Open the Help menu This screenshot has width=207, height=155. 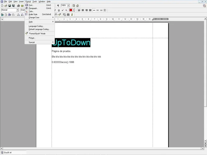pyautogui.click(x=49, y=2)
